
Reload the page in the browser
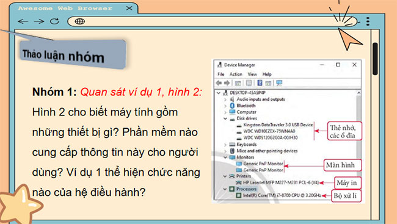tap(54, 21)
